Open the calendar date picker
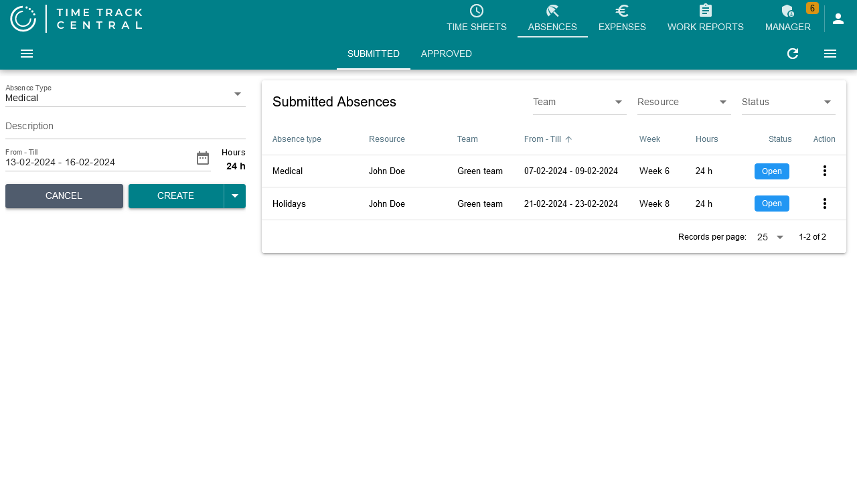857x482 pixels. click(203, 158)
